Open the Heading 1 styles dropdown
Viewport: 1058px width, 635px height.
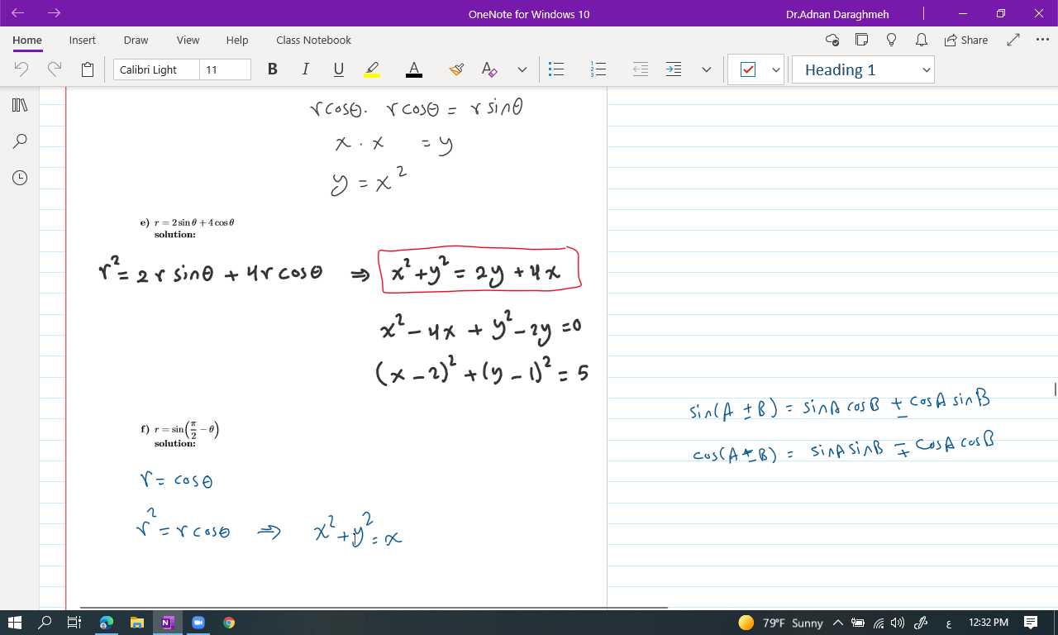click(862, 70)
